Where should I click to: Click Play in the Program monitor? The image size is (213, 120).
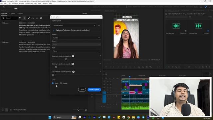coord(126,67)
